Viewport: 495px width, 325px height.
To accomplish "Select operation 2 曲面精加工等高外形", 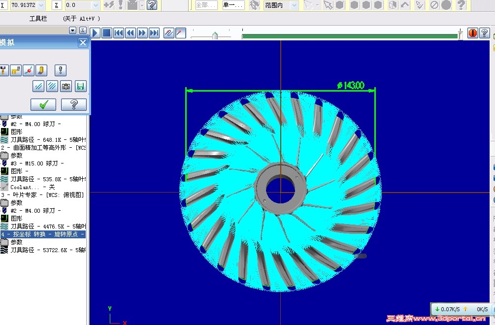I will coord(43,147).
